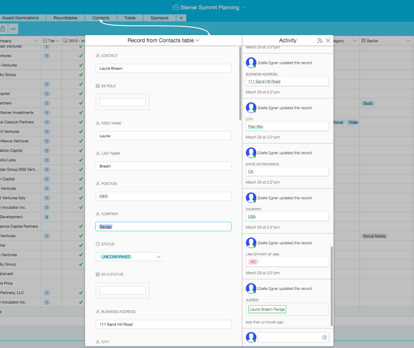Click the 111 Sand Hill Road value in Activity
The image size is (414, 348).
tap(264, 81)
